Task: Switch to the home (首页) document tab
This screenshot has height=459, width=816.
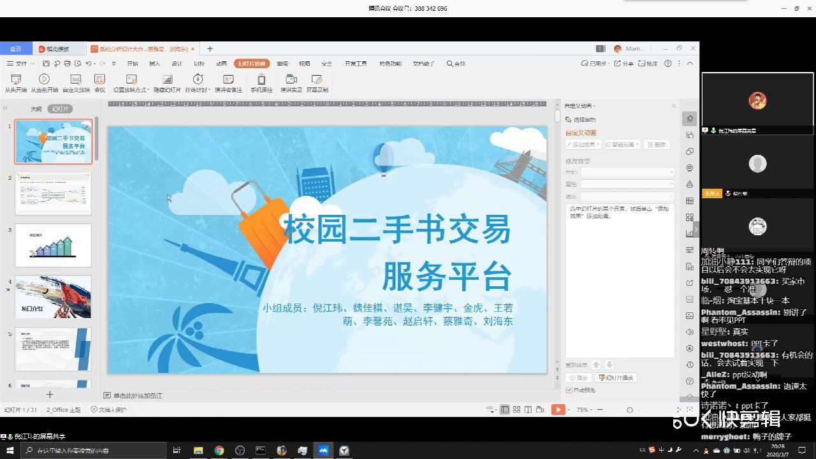Action: [x=15, y=49]
